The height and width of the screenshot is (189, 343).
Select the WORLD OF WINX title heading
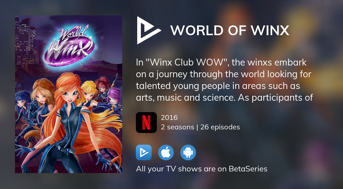point(230,31)
